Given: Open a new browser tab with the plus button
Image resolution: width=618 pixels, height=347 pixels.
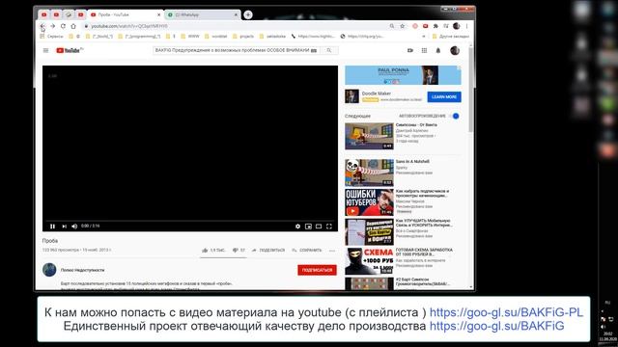Looking at the screenshot, I should (x=248, y=15).
